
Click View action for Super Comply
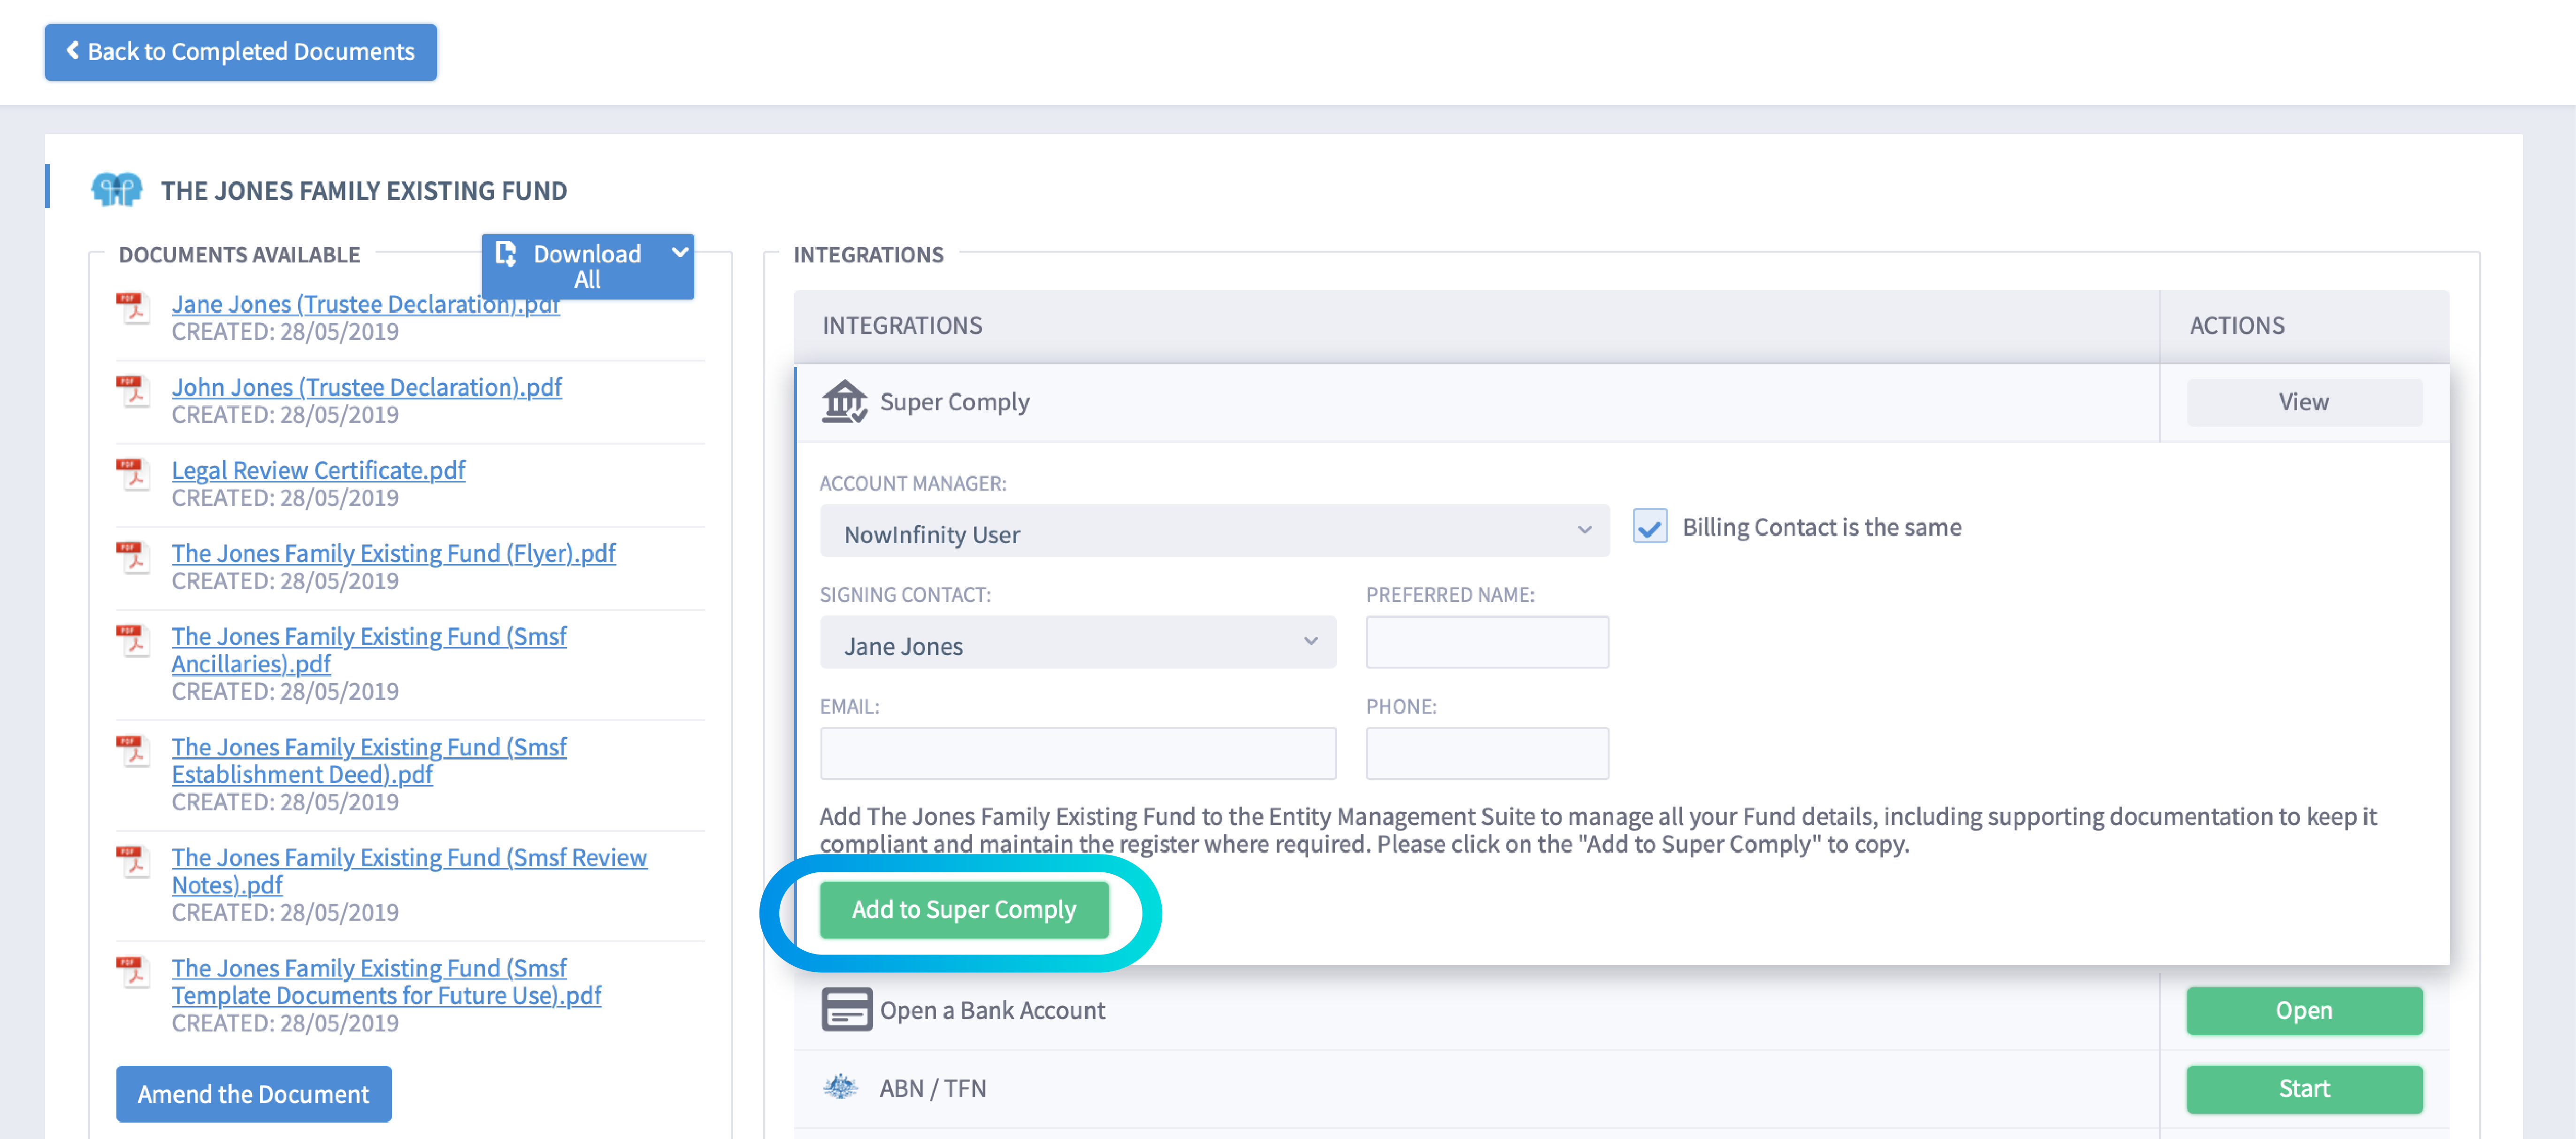tap(2304, 402)
